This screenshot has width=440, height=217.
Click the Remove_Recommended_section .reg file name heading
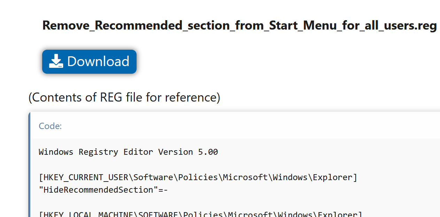click(239, 26)
